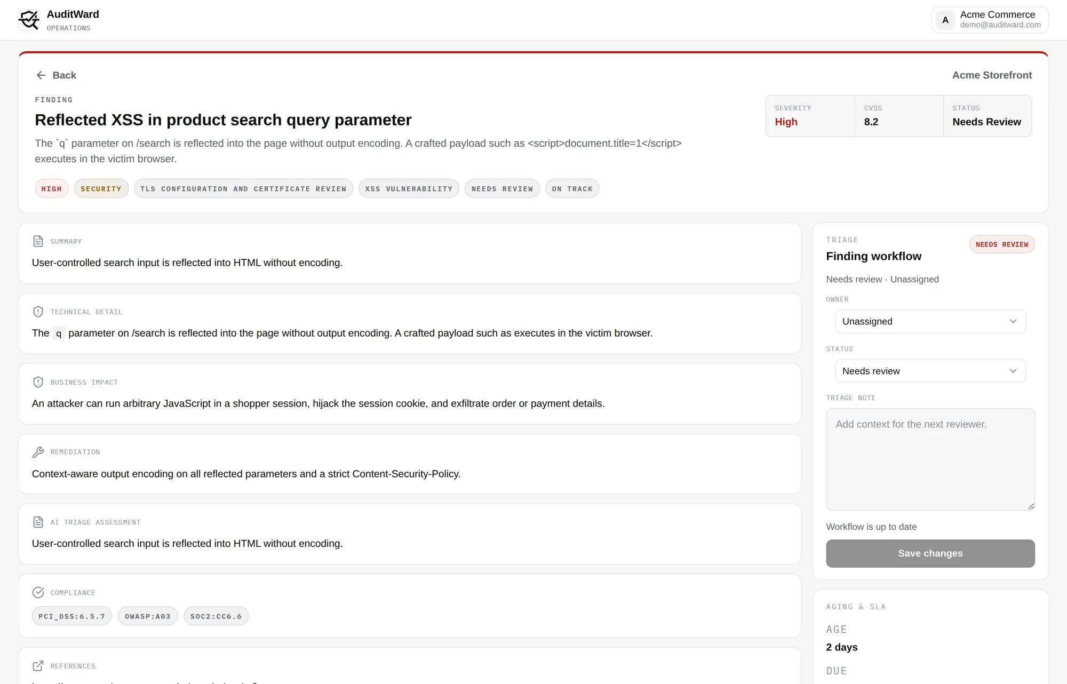Click the ON TRACK tag chip

pos(572,189)
